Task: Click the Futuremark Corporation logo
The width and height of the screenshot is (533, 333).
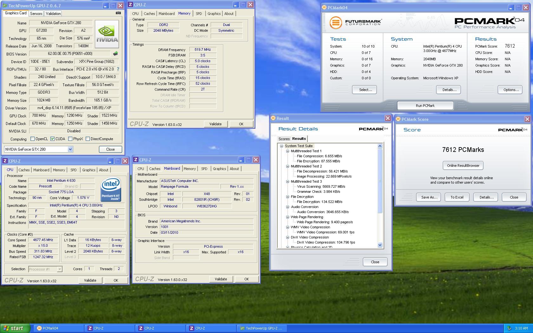Action: [355, 23]
